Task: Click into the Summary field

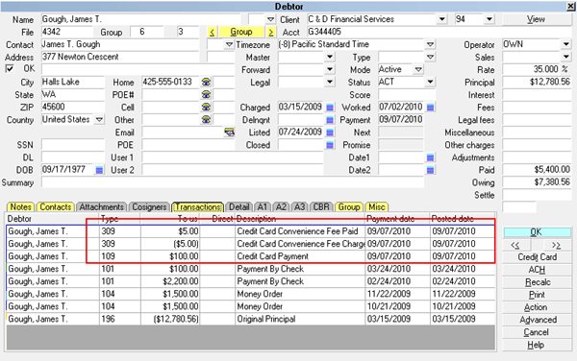Action: click(233, 182)
